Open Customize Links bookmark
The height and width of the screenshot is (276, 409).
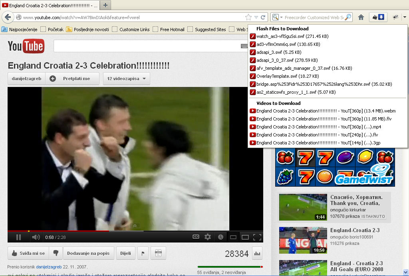(131, 30)
